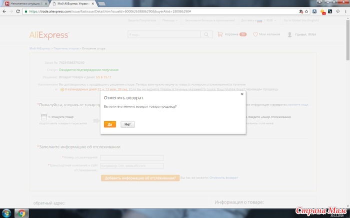350x218 pixels.
Task: Click the Упакуйте товар package icon
Action: click(44, 117)
